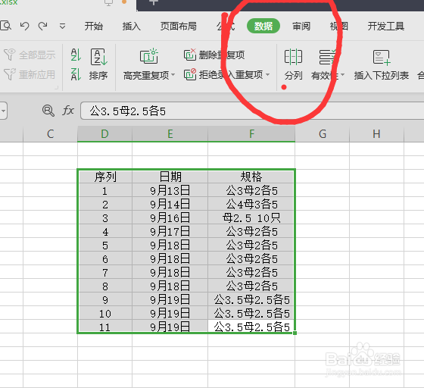
Task: Expand the 高亮重复项 dropdown arrow
Action: click(x=173, y=75)
